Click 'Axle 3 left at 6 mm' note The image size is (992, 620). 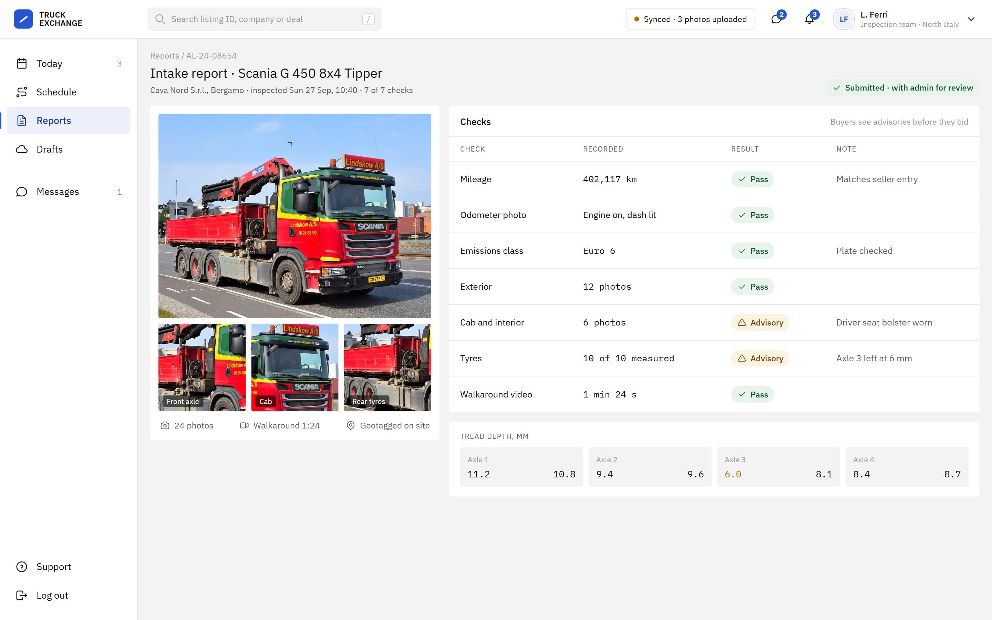[x=874, y=358]
